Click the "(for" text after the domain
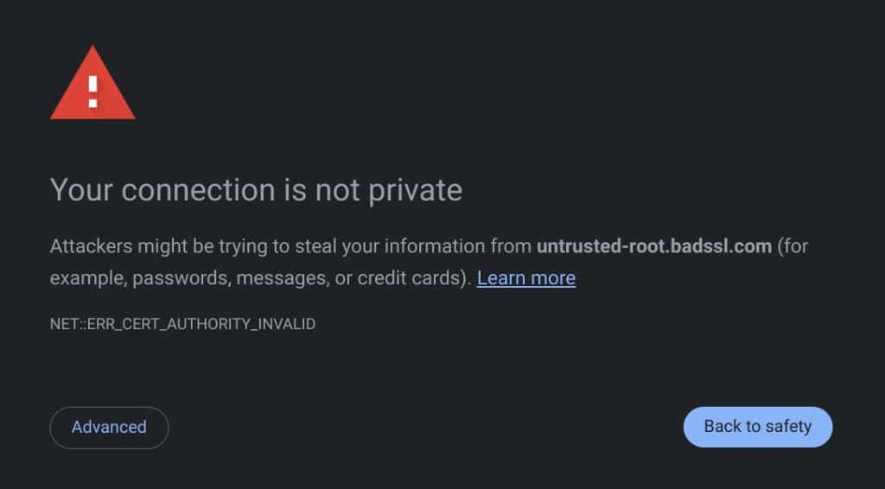Screen dimensions: 885x489 click(x=793, y=246)
